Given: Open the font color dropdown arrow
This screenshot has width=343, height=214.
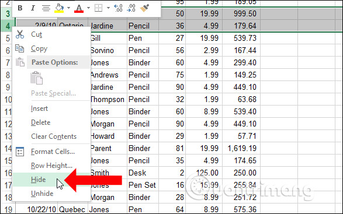Looking at the screenshot, I should click(x=88, y=8).
